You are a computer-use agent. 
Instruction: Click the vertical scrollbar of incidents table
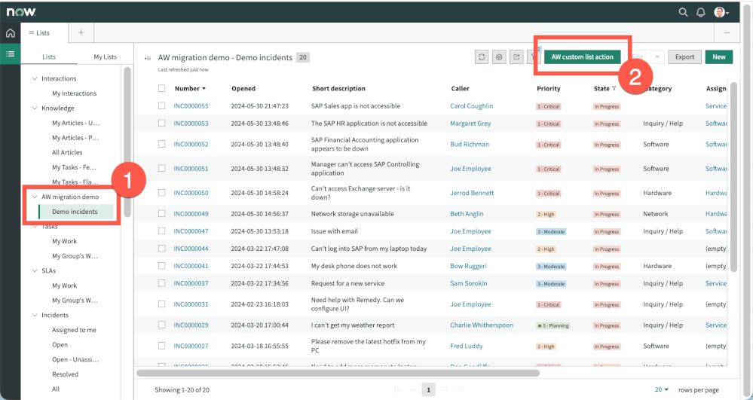pos(733,178)
